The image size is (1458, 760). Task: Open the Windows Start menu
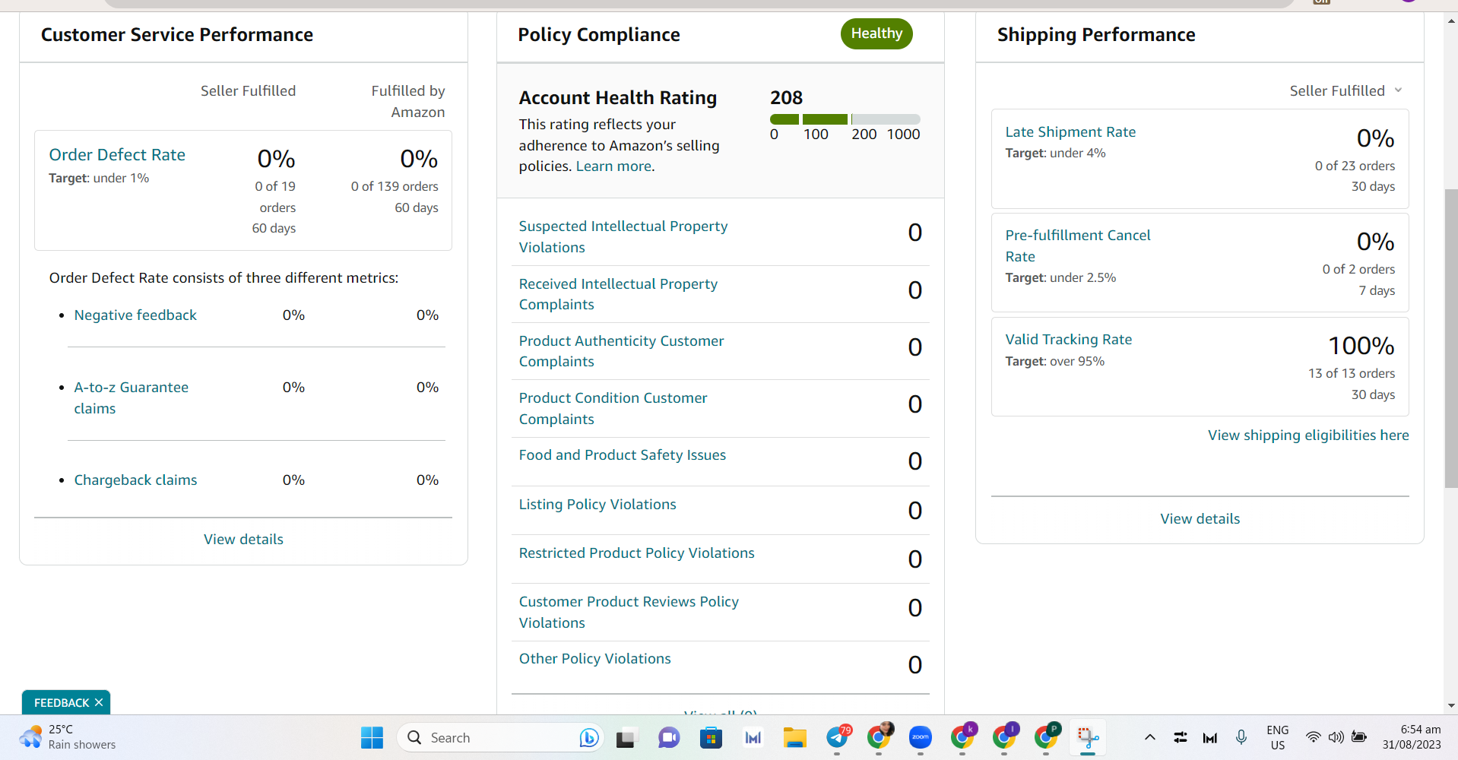[372, 737]
